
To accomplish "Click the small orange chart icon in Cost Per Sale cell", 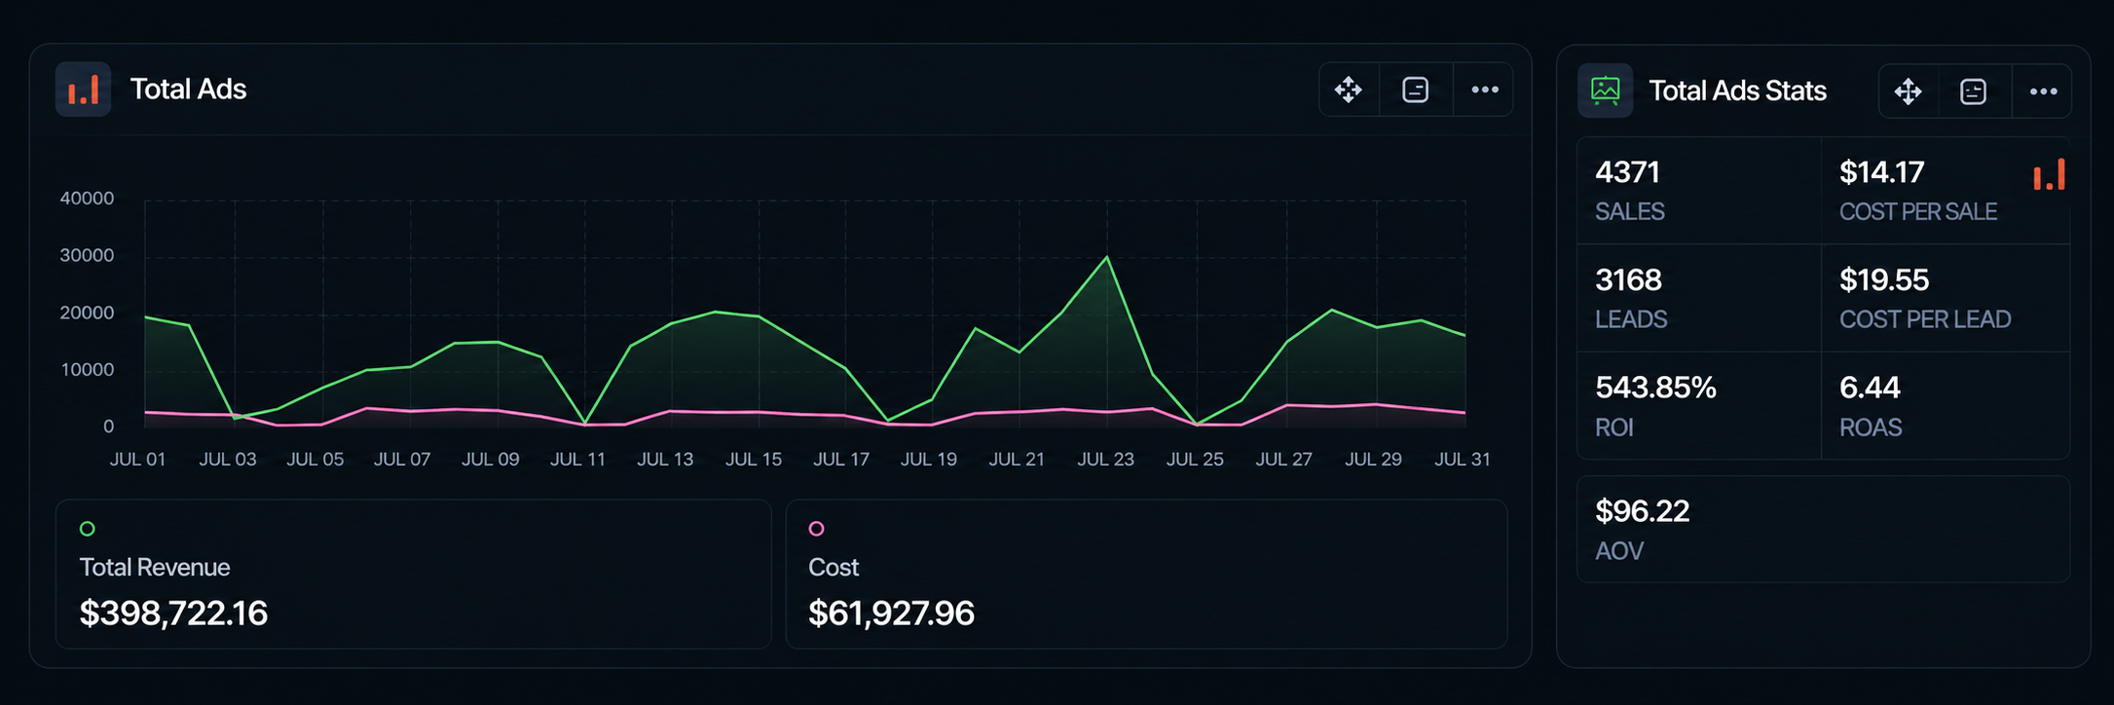I will [x=2049, y=175].
